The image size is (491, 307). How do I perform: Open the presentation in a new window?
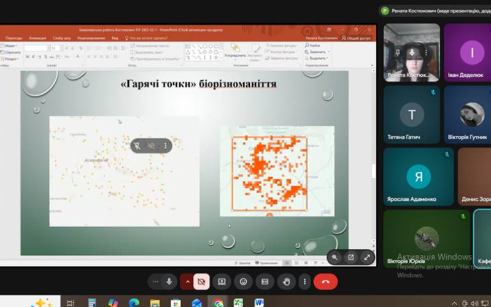click(350, 257)
